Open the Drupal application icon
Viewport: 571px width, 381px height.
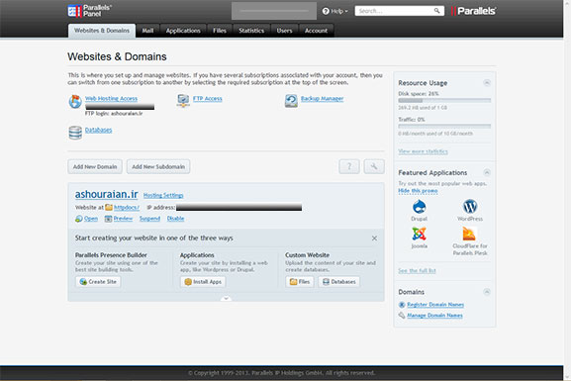point(420,207)
